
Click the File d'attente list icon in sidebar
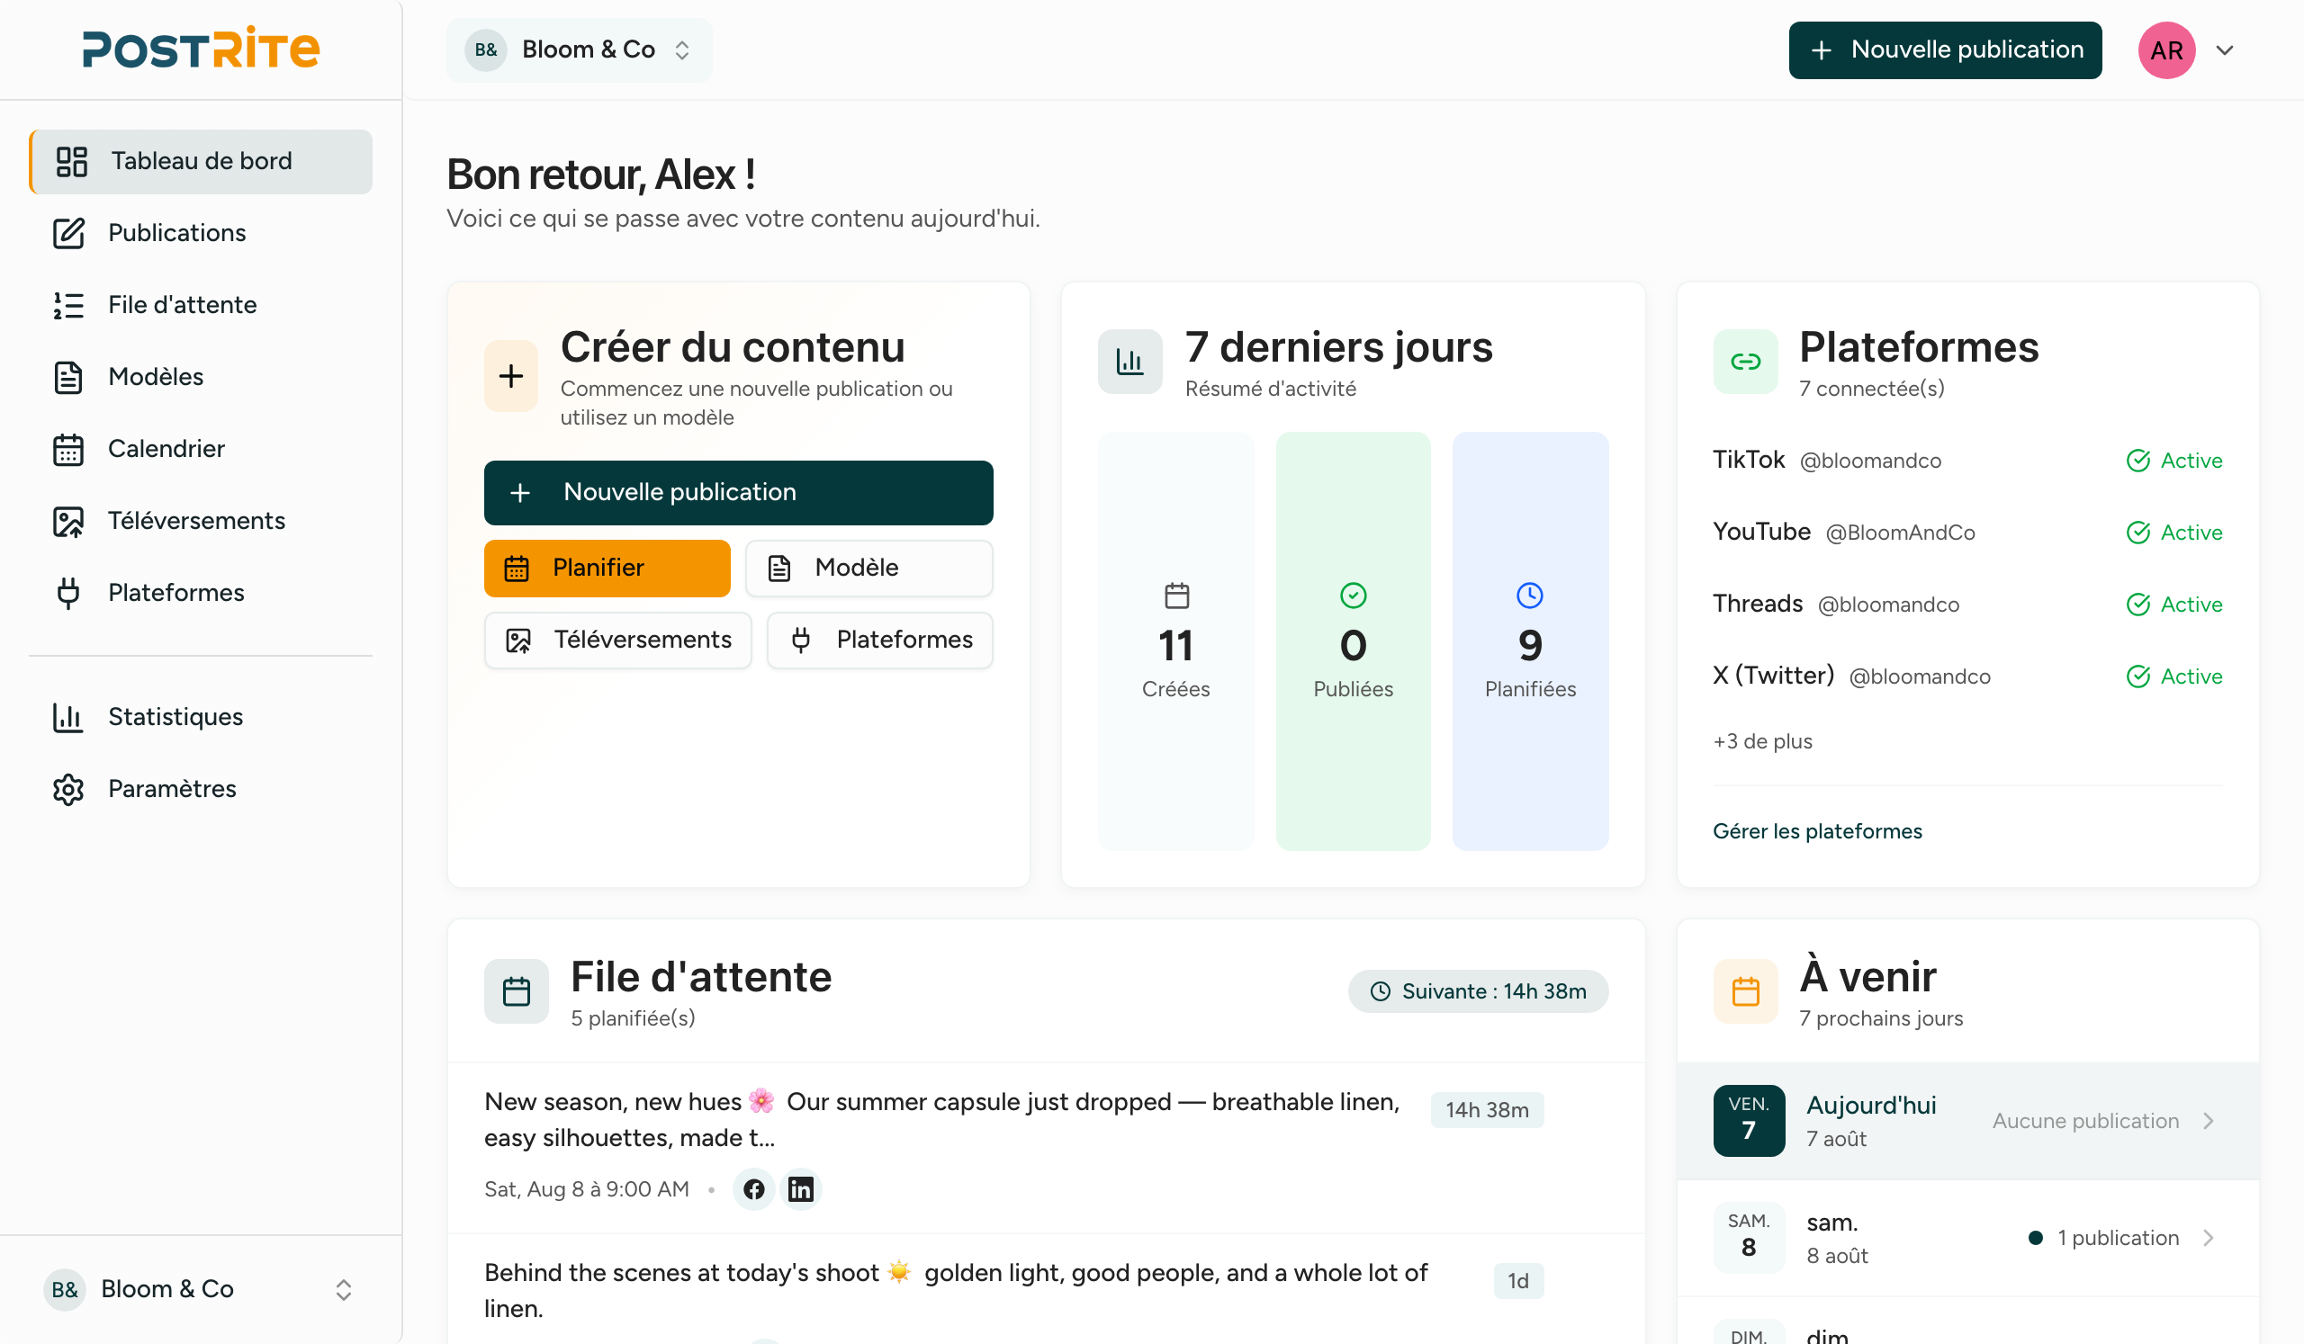(x=68, y=305)
